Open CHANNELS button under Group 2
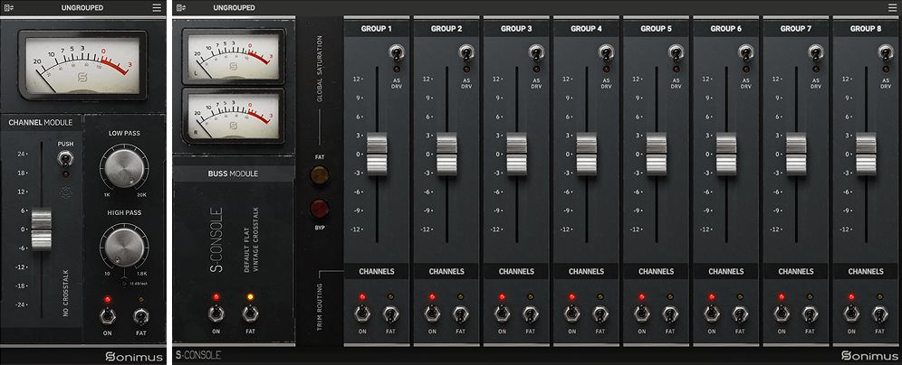 [447, 271]
